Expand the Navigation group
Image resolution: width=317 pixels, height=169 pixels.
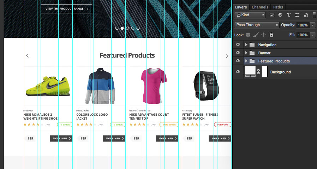click(x=246, y=45)
